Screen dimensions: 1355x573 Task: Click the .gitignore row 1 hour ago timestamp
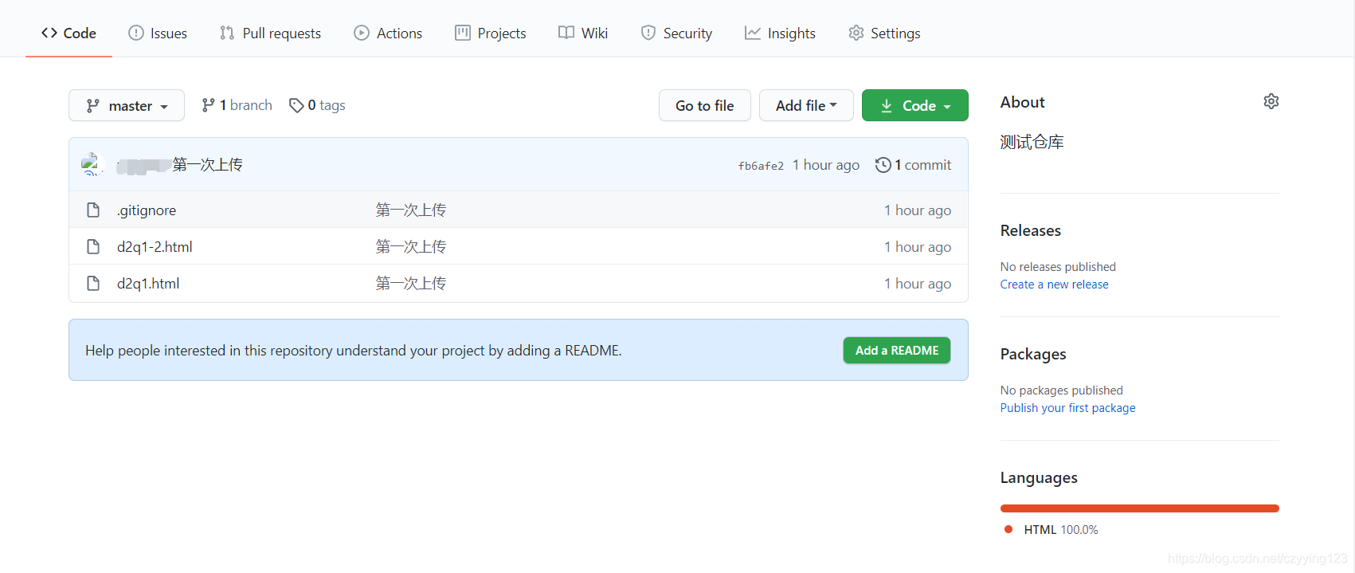click(918, 210)
